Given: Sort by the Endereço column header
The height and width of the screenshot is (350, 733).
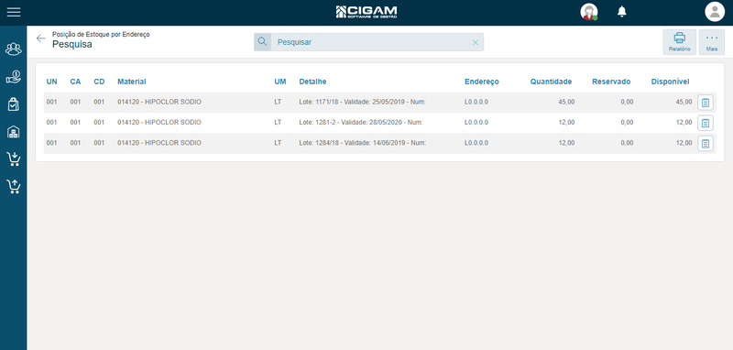Looking at the screenshot, I should click(482, 82).
